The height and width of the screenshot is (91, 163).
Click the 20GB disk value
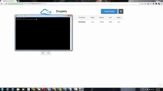coord(110,22)
